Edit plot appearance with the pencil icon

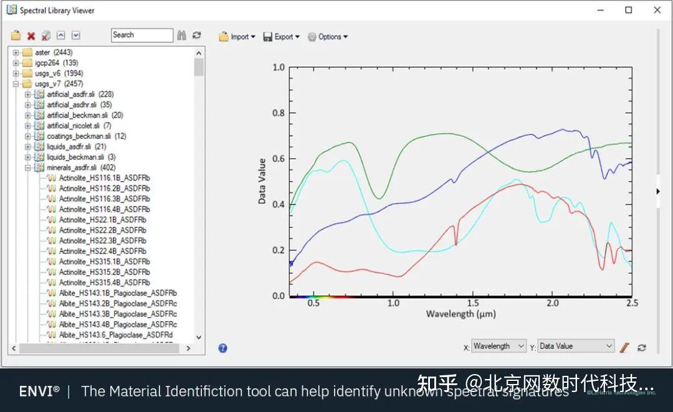[x=623, y=346]
